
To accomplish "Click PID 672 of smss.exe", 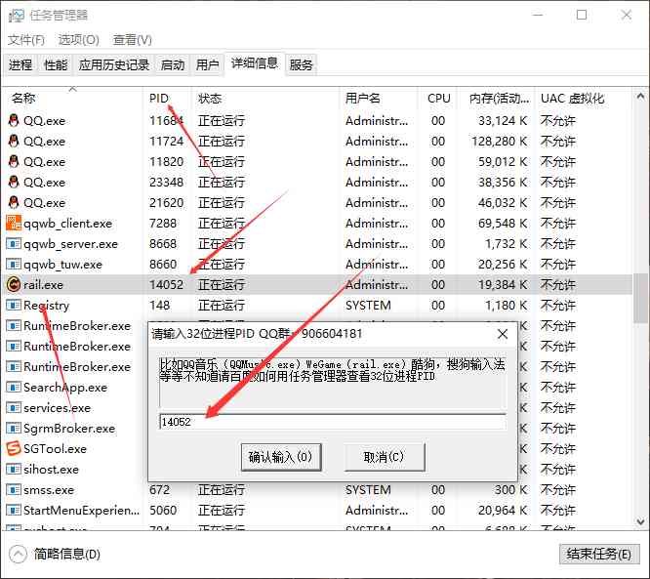I will (x=160, y=490).
